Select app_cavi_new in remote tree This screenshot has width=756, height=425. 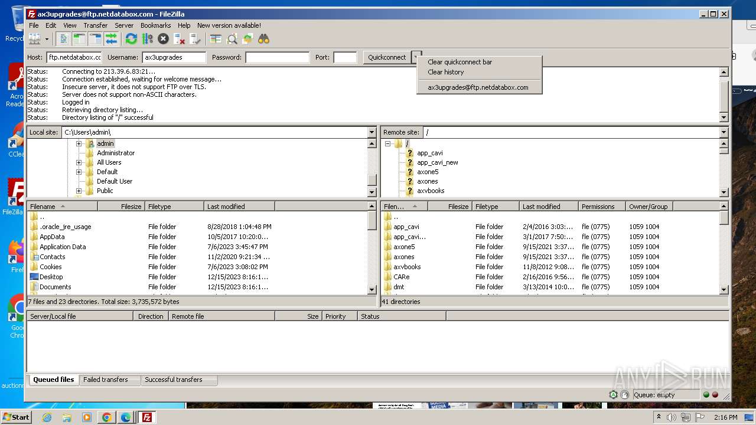point(438,162)
